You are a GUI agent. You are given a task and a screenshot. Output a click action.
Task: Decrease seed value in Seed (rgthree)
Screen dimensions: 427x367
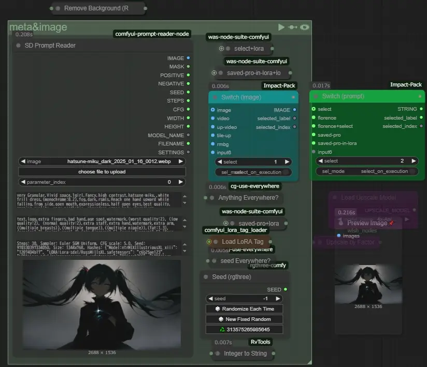pyautogui.click(x=210, y=299)
